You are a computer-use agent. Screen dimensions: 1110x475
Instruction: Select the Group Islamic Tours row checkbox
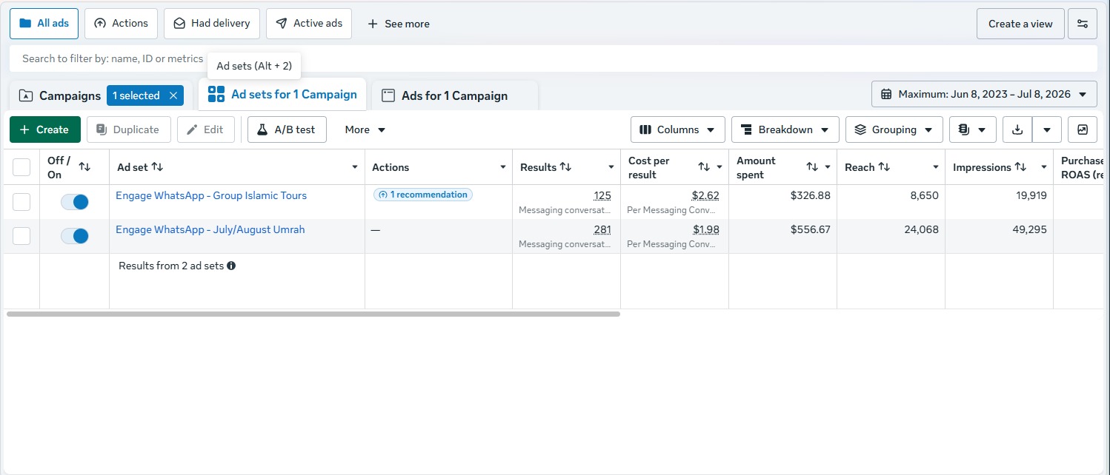tap(21, 202)
